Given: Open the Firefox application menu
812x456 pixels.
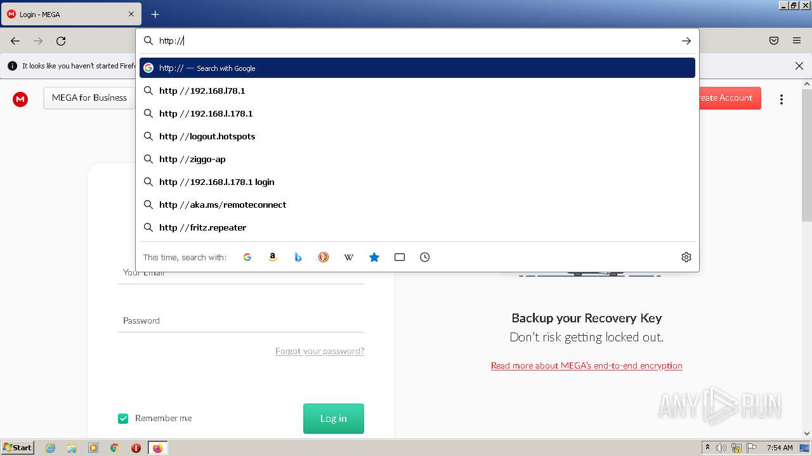Looking at the screenshot, I should pyautogui.click(x=797, y=41).
